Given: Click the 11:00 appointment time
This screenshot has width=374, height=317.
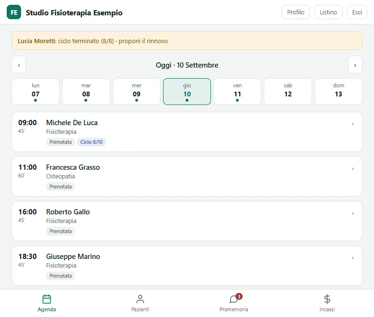Looking at the screenshot, I should pos(27,167).
